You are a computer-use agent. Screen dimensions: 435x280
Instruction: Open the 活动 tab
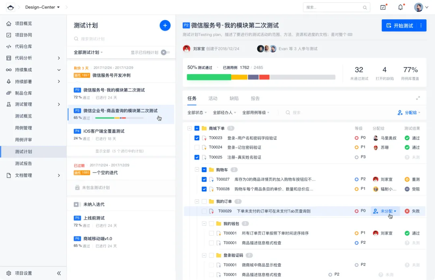click(213, 98)
